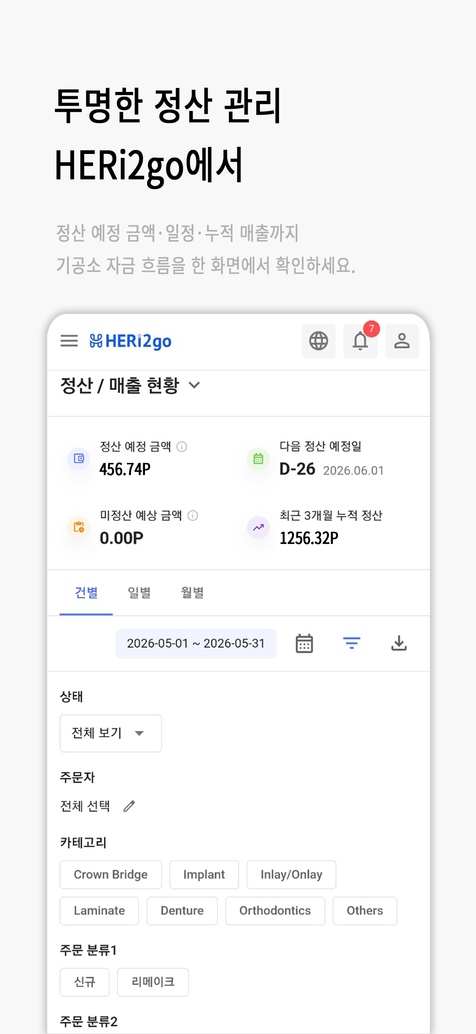Click the 주문자 filter label
The image size is (476, 1034).
[78, 777]
